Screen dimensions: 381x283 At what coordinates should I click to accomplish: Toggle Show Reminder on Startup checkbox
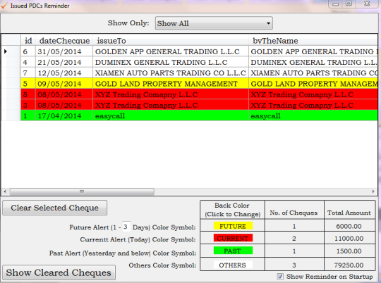click(280, 277)
